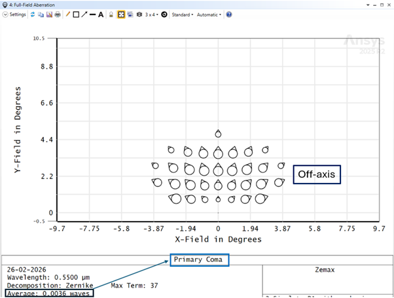Click the Off-axis annotation box

317,174
